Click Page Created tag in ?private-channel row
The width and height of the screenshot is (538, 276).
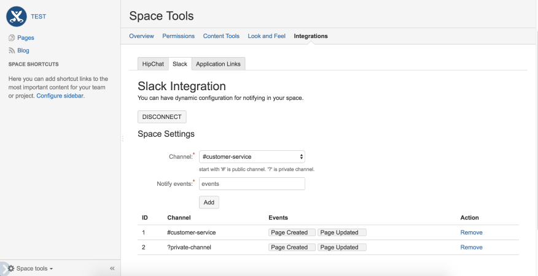point(292,247)
